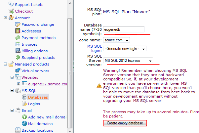Click the panel splitter handle

73,66
